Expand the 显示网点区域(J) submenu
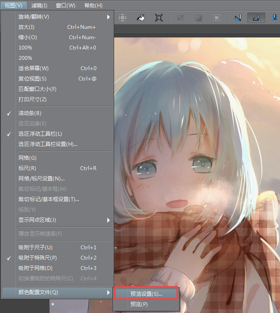 (x=57, y=220)
